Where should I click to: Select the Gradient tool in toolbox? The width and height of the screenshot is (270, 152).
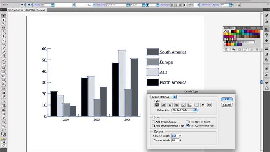(3, 93)
